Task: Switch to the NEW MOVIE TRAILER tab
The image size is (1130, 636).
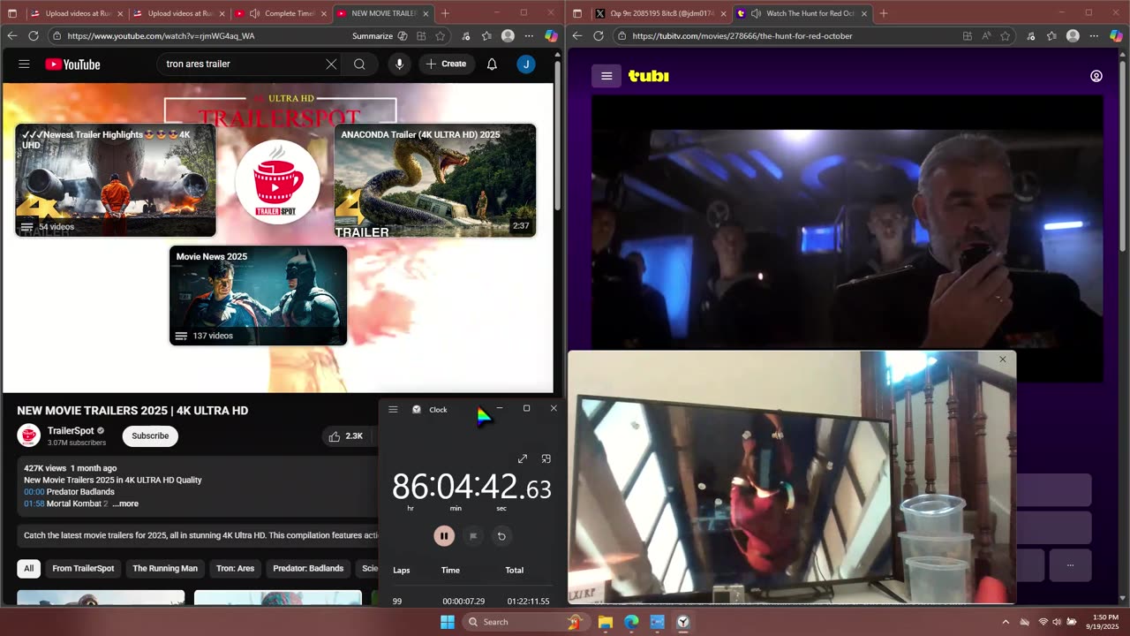Action: click(383, 13)
